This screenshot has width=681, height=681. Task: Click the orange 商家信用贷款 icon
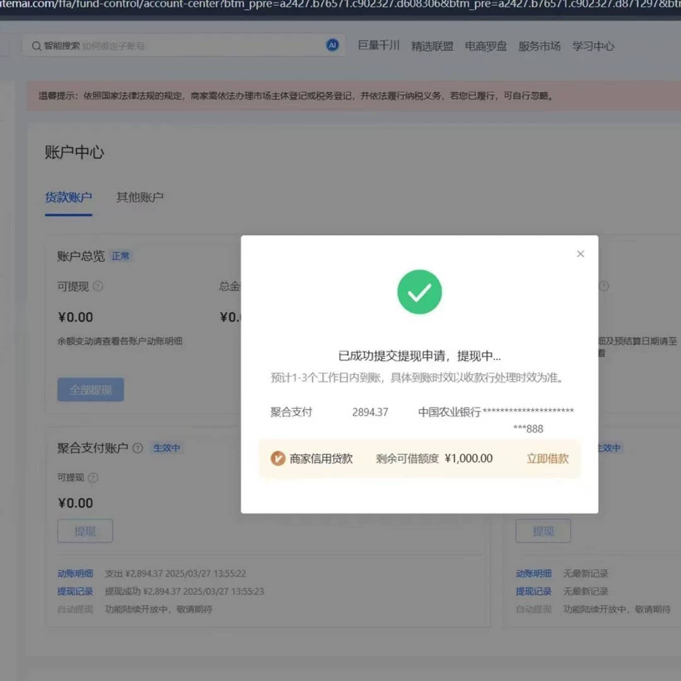(x=278, y=458)
